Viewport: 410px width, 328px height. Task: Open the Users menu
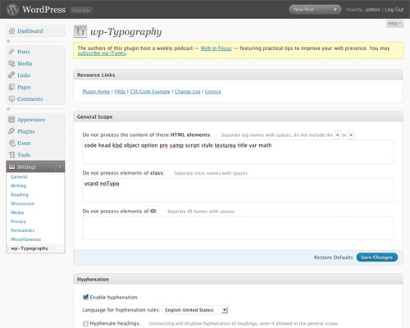(24, 143)
